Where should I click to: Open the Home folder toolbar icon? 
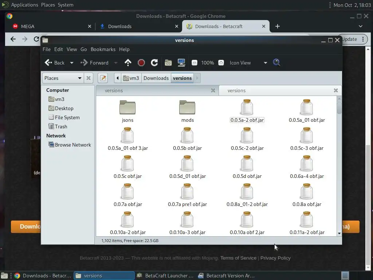point(168,63)
